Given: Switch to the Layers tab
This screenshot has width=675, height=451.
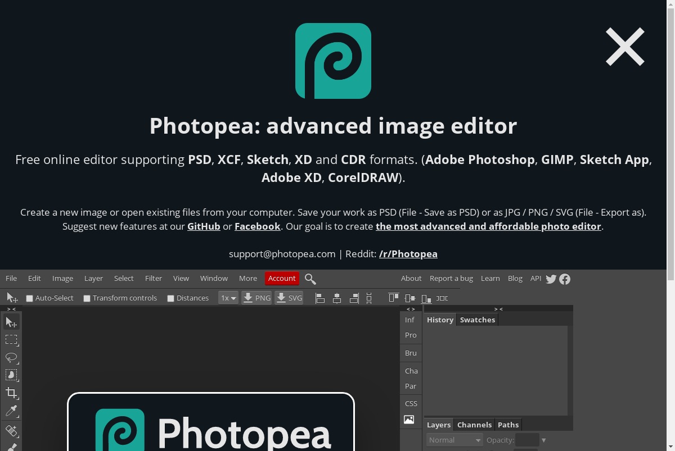Looking at the screenshot, I should [439, 425].
